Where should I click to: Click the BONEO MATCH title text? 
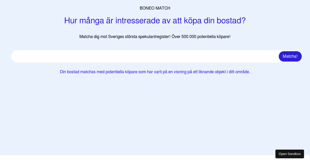coord(155,8)
